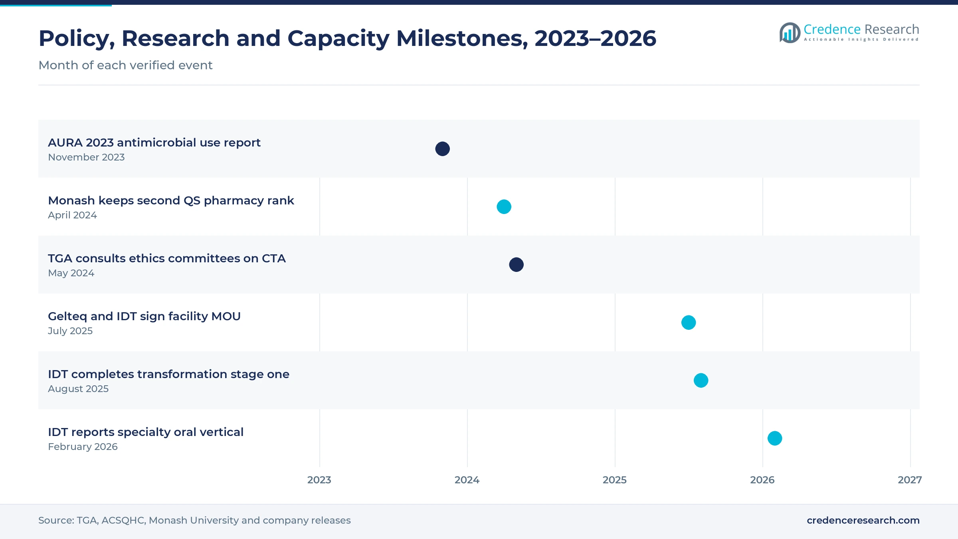Open the credenceresearch.com link
The width and height of the screenshot is (958, 539).
[x=863, y=520]
